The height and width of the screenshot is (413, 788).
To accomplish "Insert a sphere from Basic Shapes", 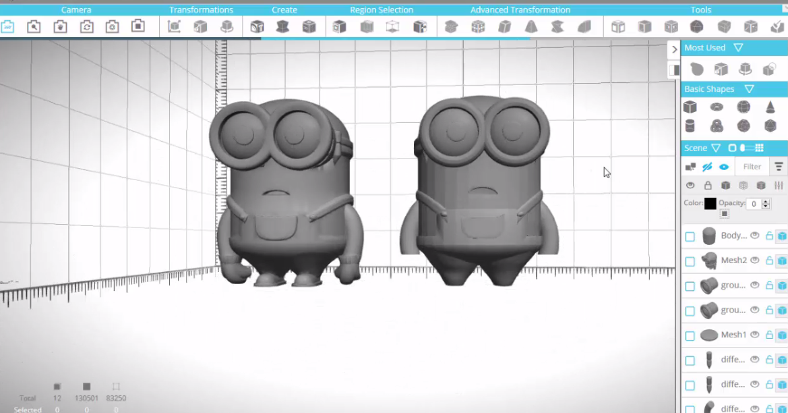I will (x=744, y=107).
